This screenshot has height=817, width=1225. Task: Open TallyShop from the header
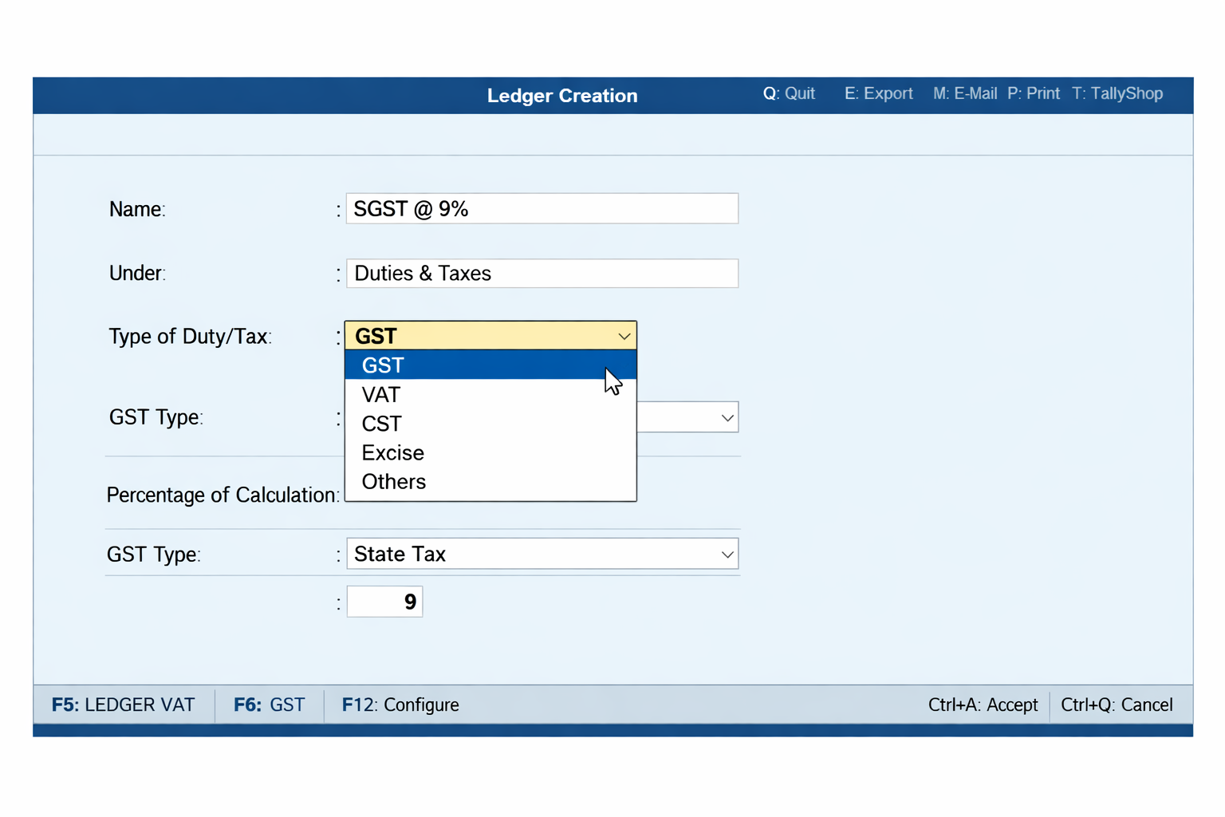point(1117,93)
